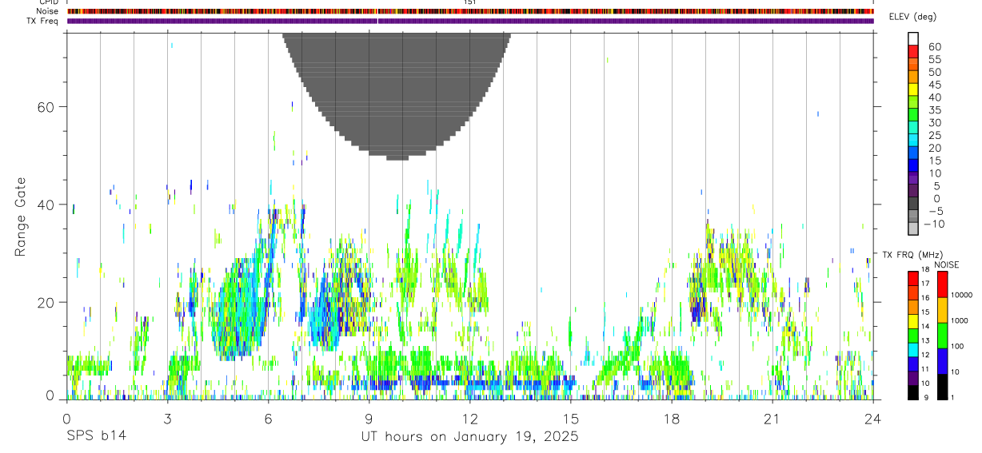Click the ELEV legend value −10
Image resolution: width=982 pixels, height=453 pixels.
click(934, 224)
